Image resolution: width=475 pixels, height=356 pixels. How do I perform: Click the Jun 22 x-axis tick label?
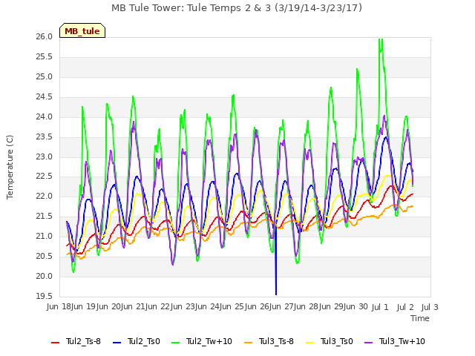pos(157,307)
